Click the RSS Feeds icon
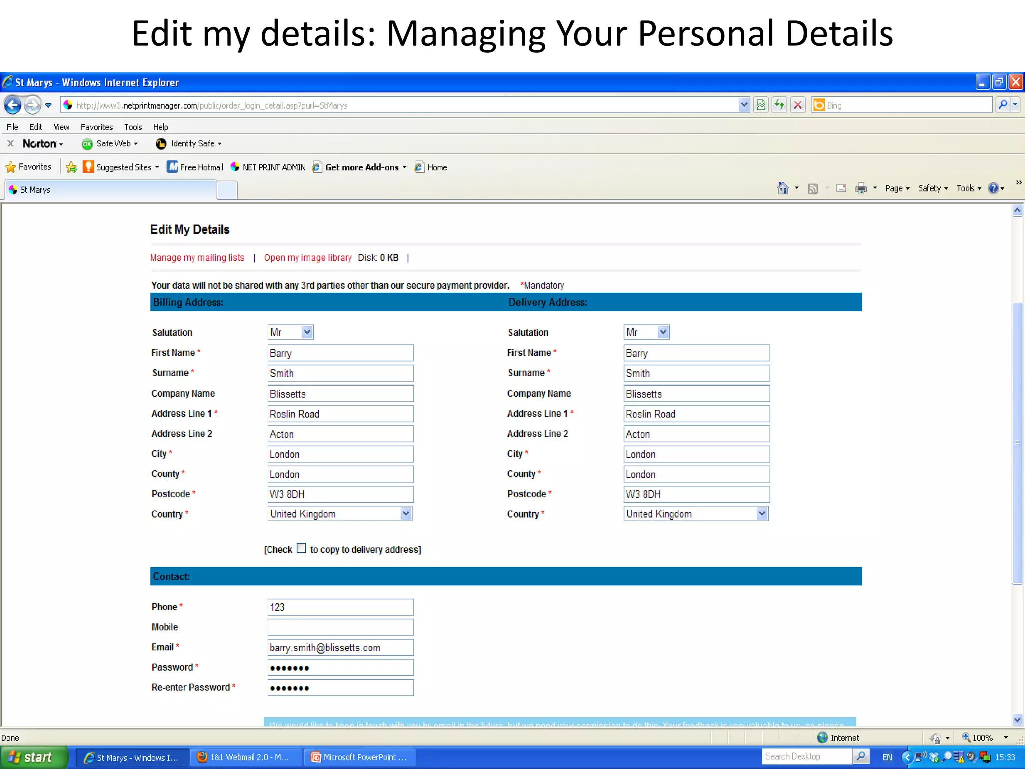 813,189
